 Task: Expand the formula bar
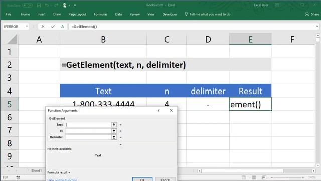(317, 26)
